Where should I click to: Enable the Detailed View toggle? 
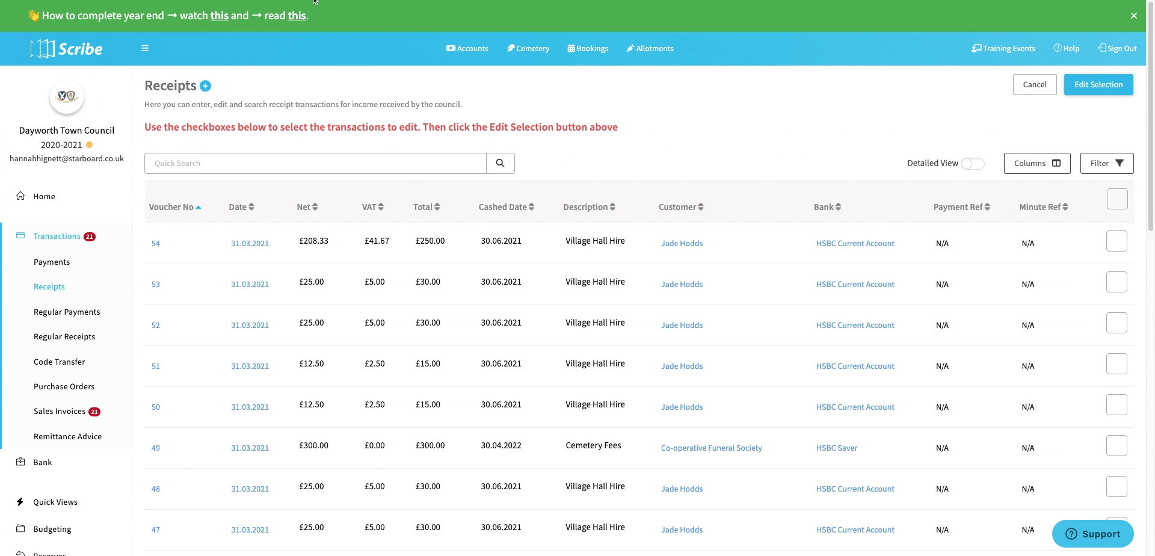973,163
